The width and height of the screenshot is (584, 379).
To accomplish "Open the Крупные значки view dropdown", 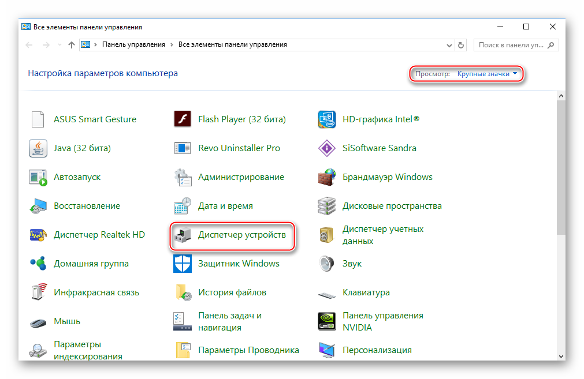I will coord(487,74).
